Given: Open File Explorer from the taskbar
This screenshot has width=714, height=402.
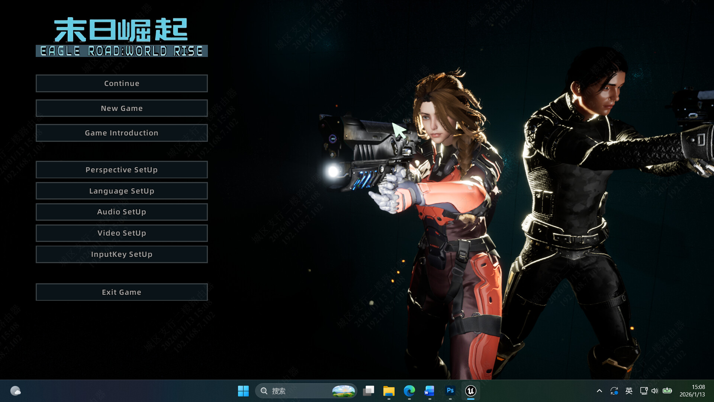Looking at the screenshot, I should [389, 391].
